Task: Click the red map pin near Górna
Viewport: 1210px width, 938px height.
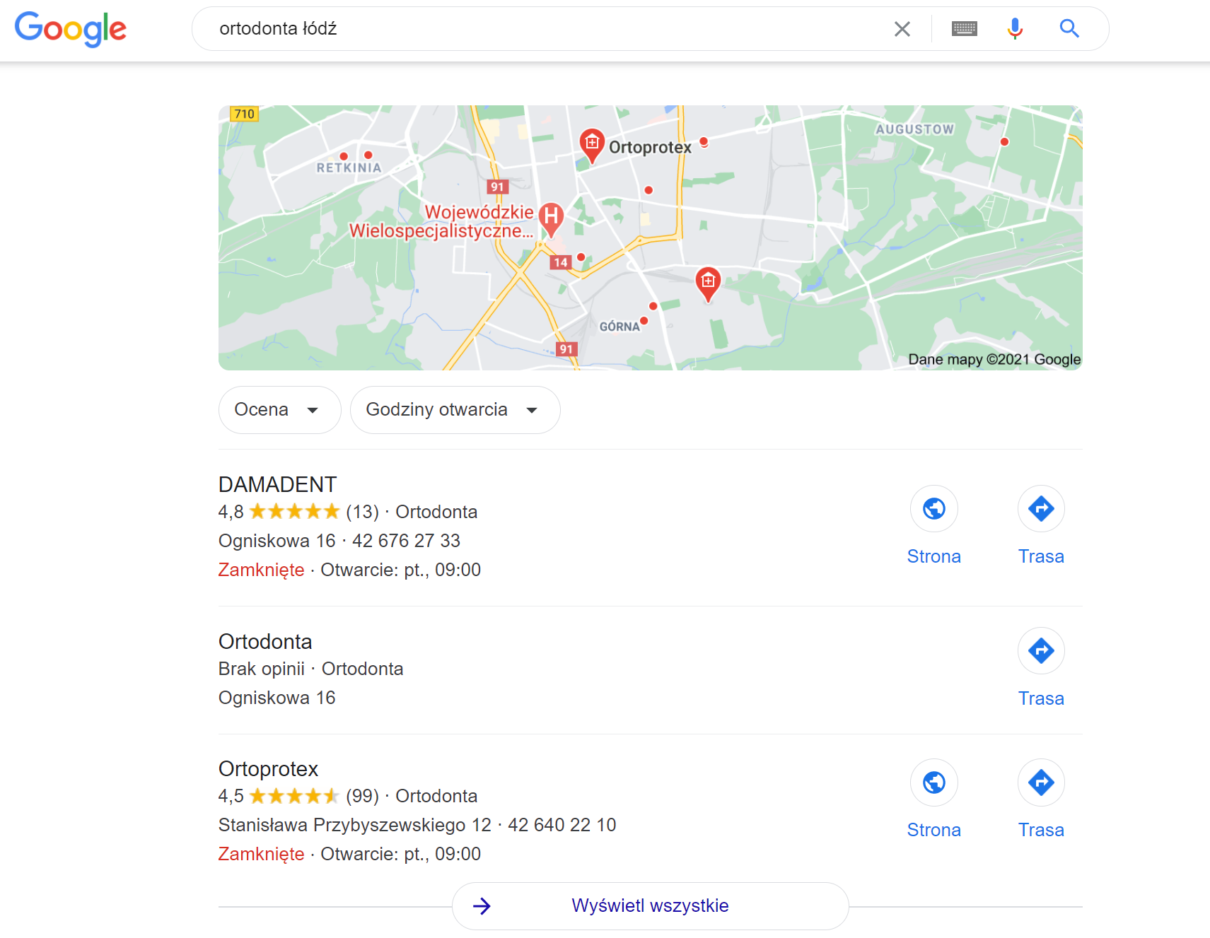Action: pos(651,305)
